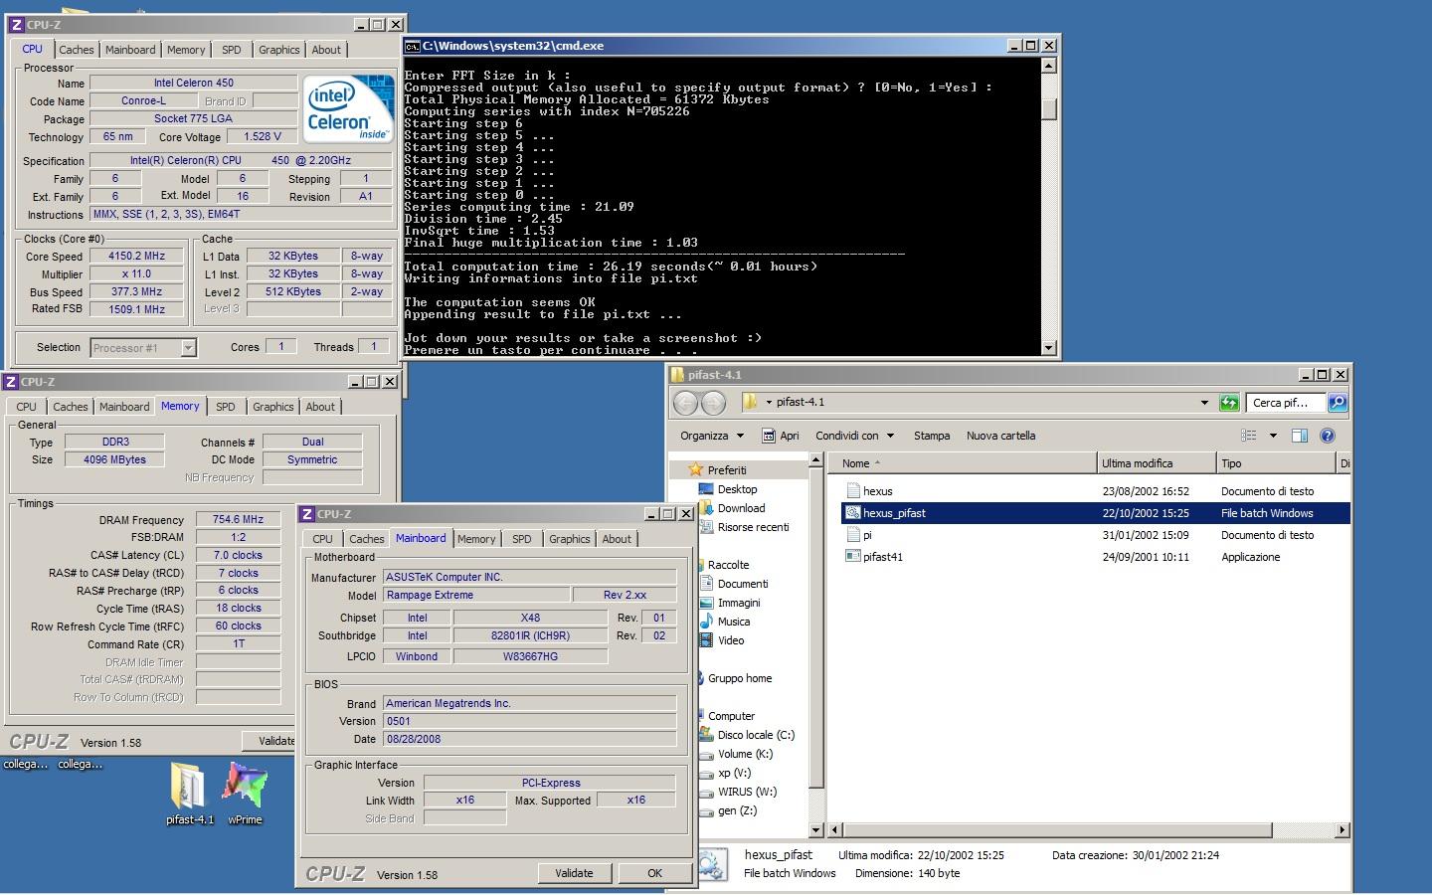This screenshot has height=895, width=1432.
Task: Click cmd window scrollbar up arrow
Action: [1049, 66]
